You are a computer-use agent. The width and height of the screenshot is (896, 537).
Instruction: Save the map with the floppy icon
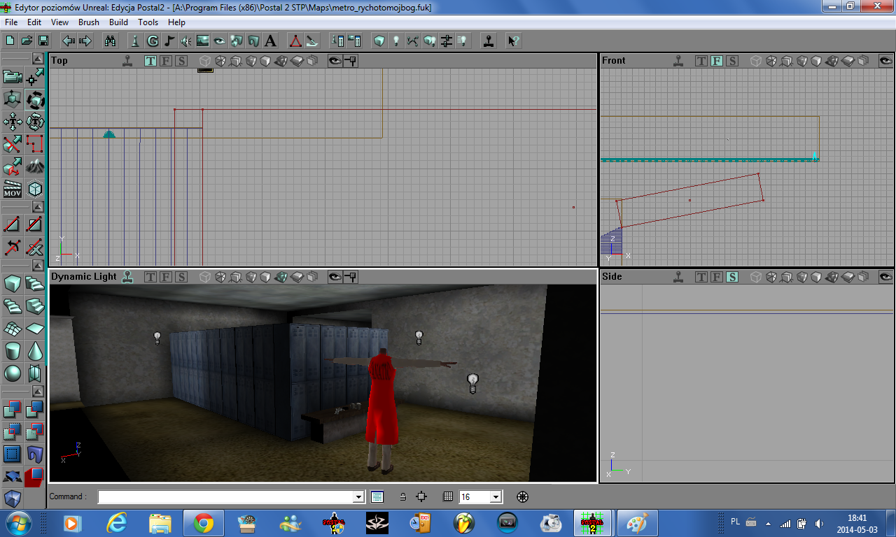pyautogui.click(x=43, y=41)
